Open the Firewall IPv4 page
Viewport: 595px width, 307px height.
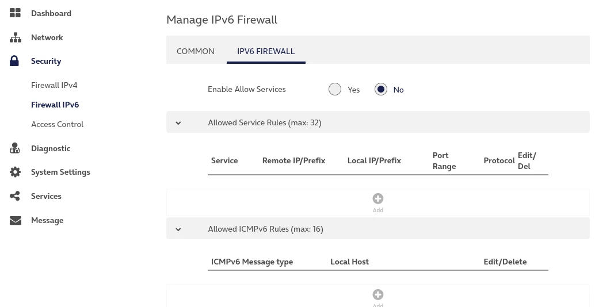pyautogui.click(x=54, y=85)
